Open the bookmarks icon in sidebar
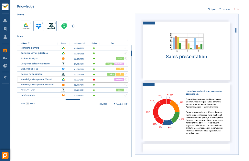 [x=5, y=29]
